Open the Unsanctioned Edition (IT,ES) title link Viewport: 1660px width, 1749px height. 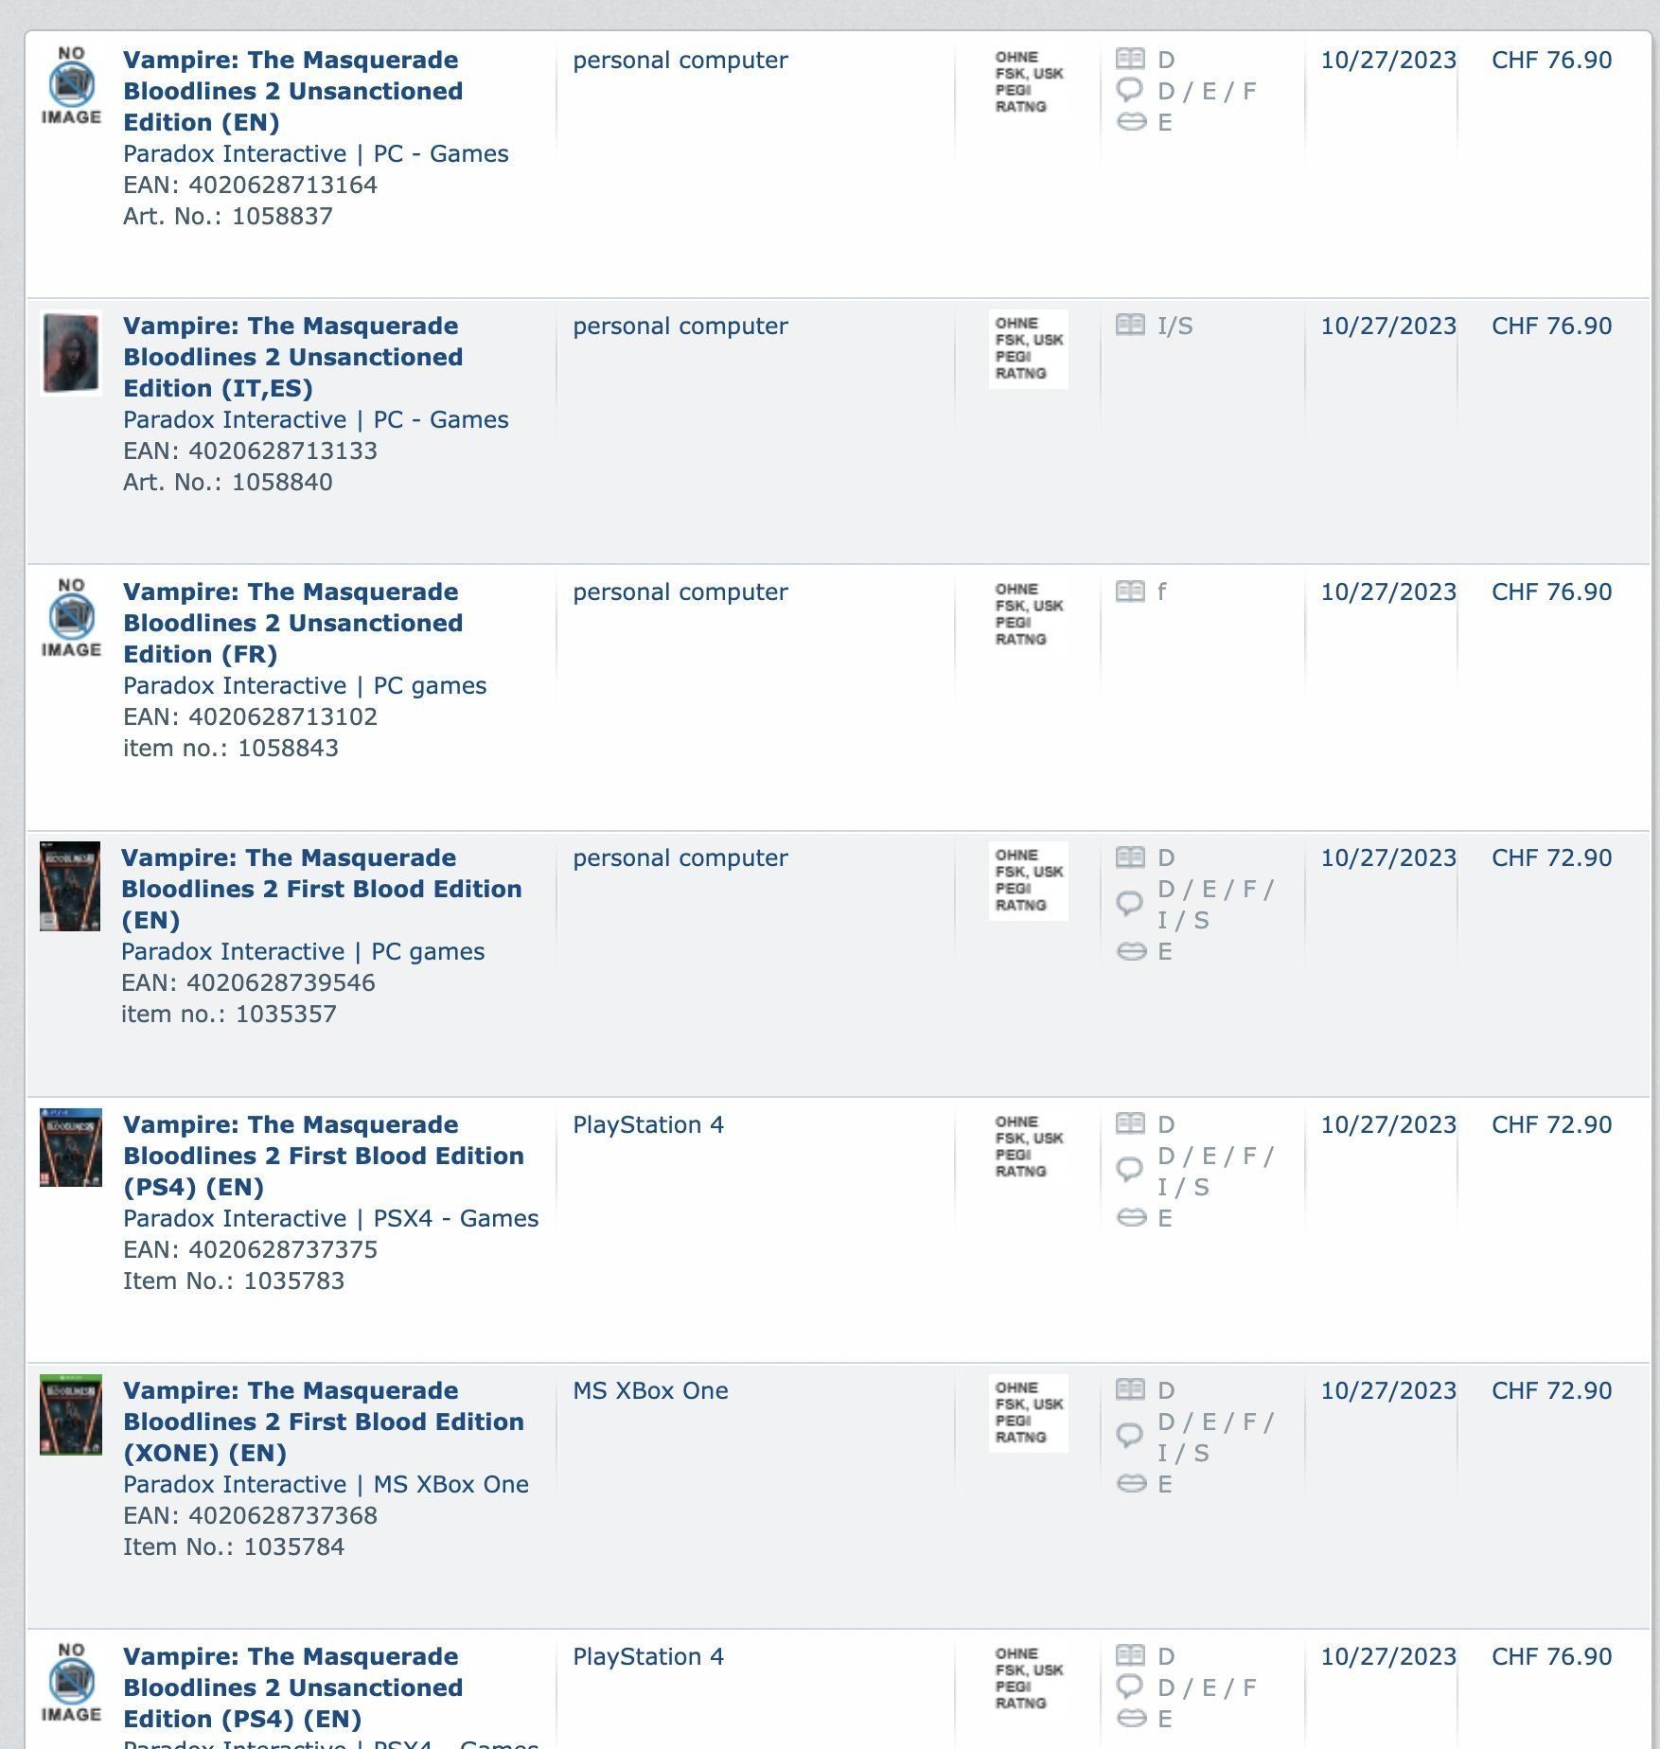pyautogui.click(x=292, y=357)
